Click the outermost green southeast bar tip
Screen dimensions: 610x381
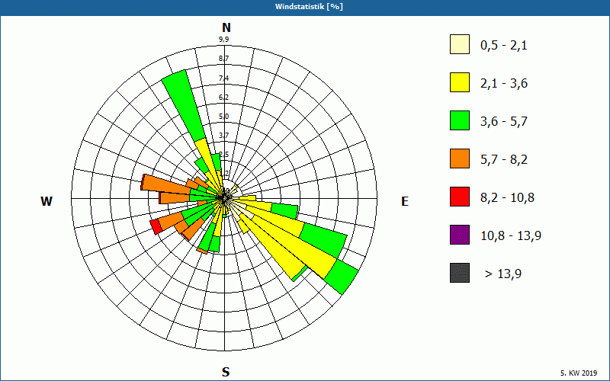pyautogui.click(x=342, y=277)
